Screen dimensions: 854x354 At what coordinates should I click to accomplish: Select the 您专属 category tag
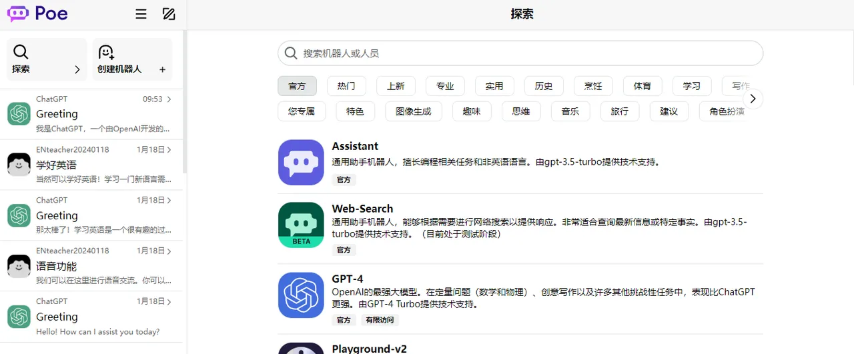(x=302, y=111)
